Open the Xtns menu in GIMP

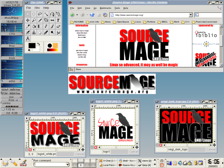(37, 8)
